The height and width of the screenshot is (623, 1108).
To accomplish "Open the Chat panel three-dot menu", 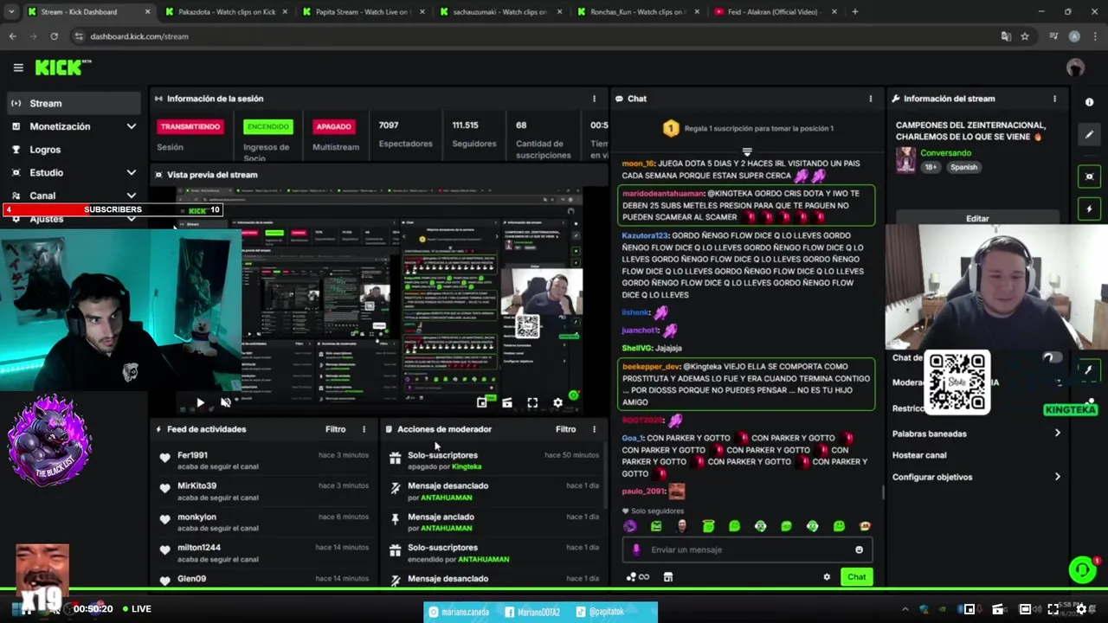I will click(x=870, y=99).
